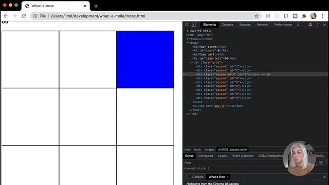This screenshot has width=329, height=185.
Task: Click the body breadcrumb
Action: 197,150
